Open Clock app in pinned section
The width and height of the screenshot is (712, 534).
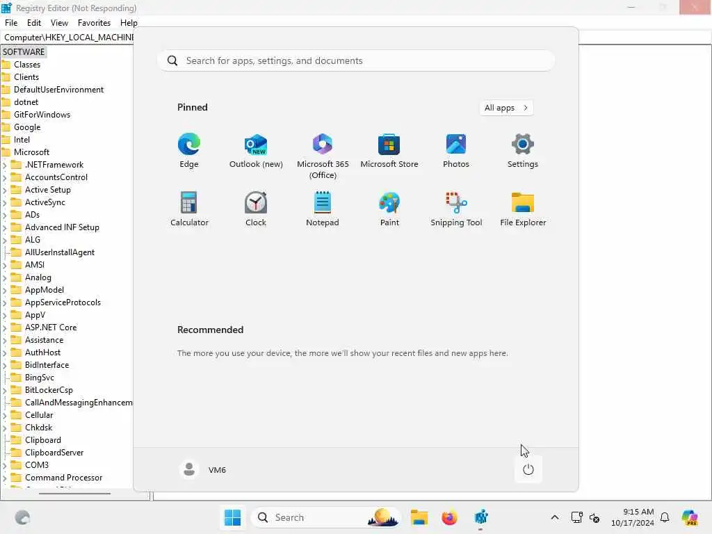pyautogui.click(x=256, y=209)
